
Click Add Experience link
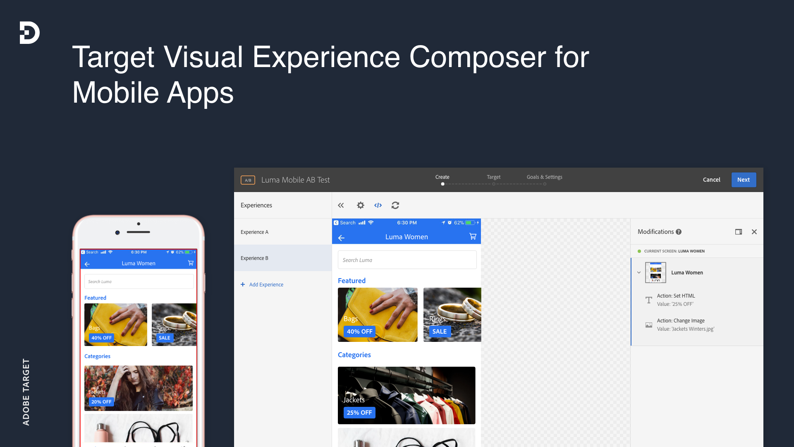point(266,284)
